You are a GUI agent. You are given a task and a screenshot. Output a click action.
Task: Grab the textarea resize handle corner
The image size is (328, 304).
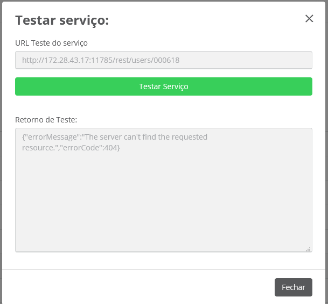(308, 249)
